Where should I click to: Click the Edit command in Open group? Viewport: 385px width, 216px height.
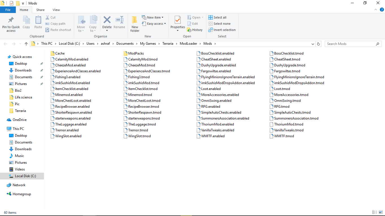[x=193, y=24]
